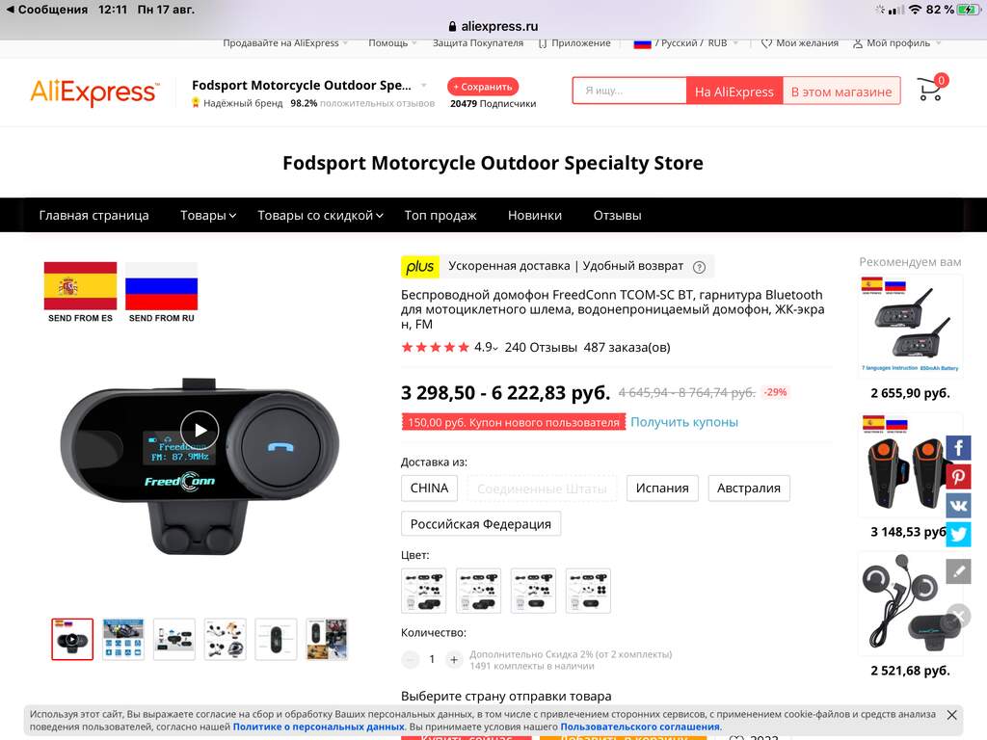Screen dimensions: 987x740
Task: Open the Мой профиль dropdown
Action: pos(897,42)
